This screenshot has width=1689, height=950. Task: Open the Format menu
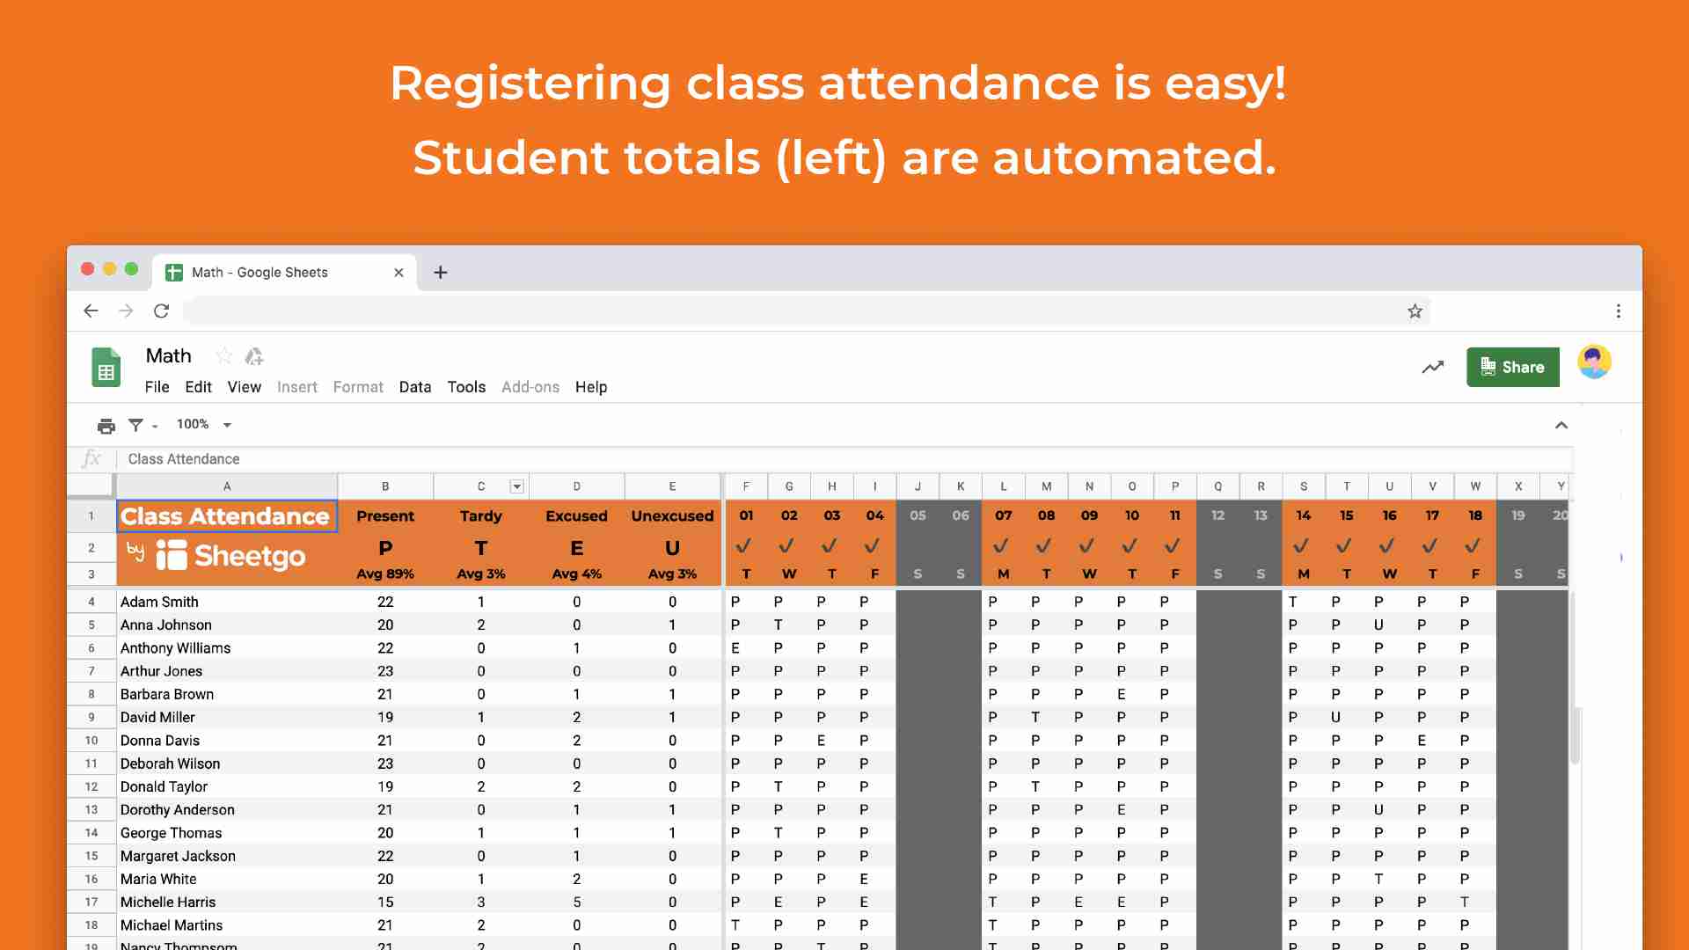coord(356,386)
